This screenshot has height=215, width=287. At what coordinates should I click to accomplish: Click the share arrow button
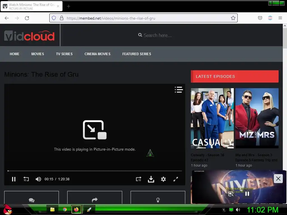95,198
